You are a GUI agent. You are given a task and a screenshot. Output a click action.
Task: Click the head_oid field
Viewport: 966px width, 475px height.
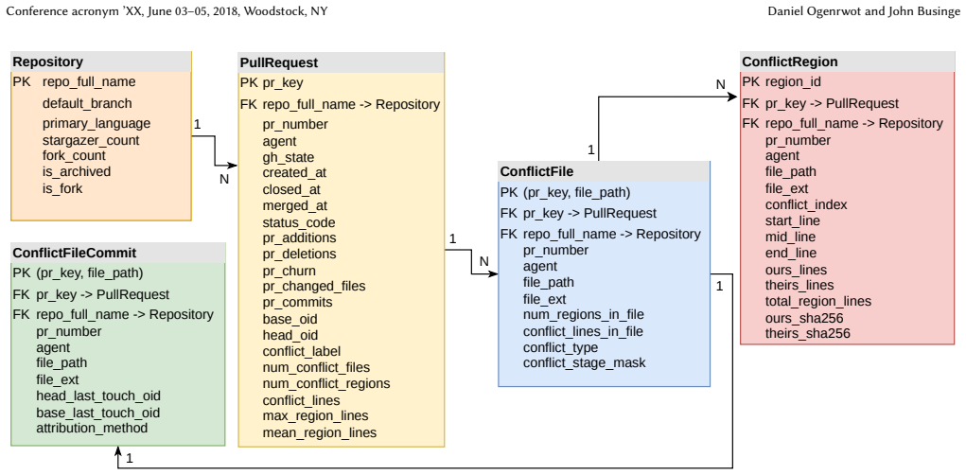tap(290, 336)
